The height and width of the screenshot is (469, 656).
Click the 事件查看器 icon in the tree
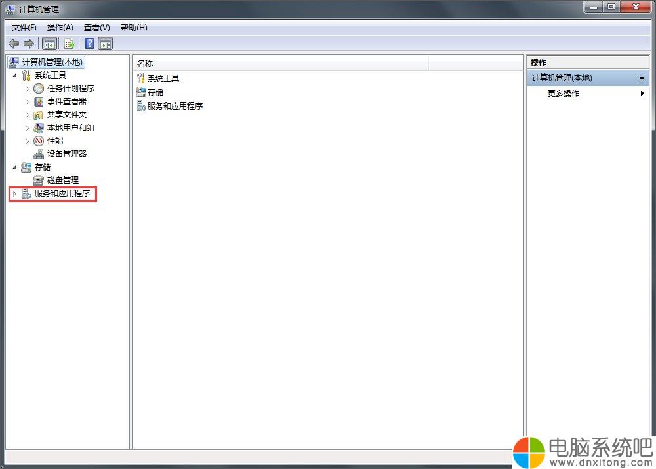point(39,102)
